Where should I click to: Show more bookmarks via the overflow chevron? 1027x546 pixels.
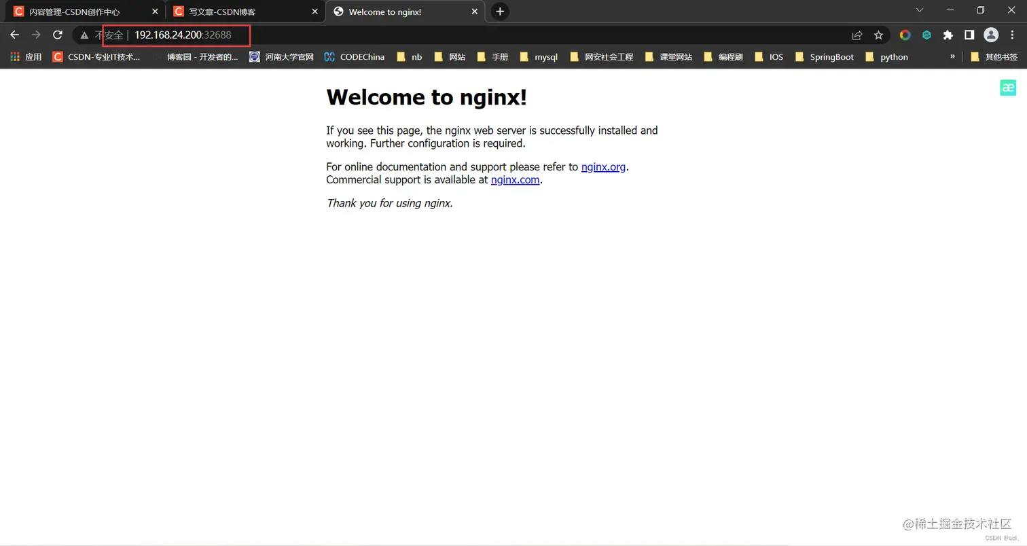[x=952, y=56]
